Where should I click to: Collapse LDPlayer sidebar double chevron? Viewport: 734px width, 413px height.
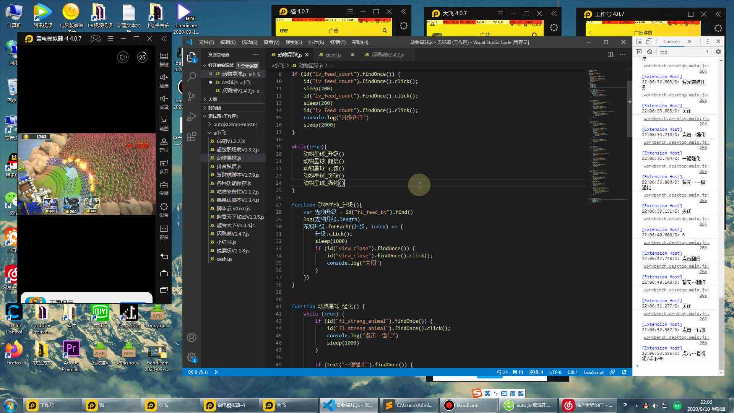164,39
